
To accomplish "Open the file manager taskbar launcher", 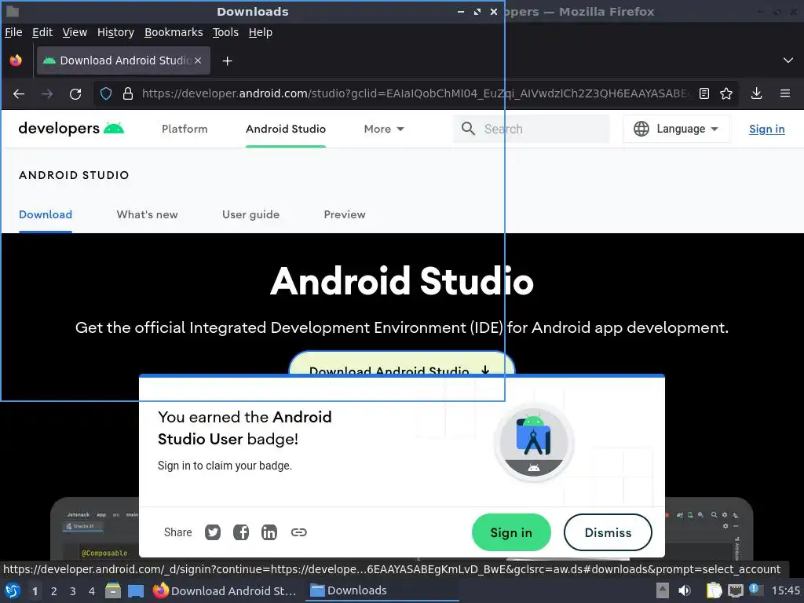I will (x=113, y=590).
